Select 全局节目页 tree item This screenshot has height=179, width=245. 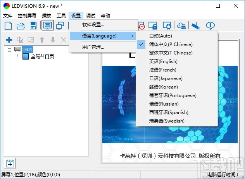point(42,56)
